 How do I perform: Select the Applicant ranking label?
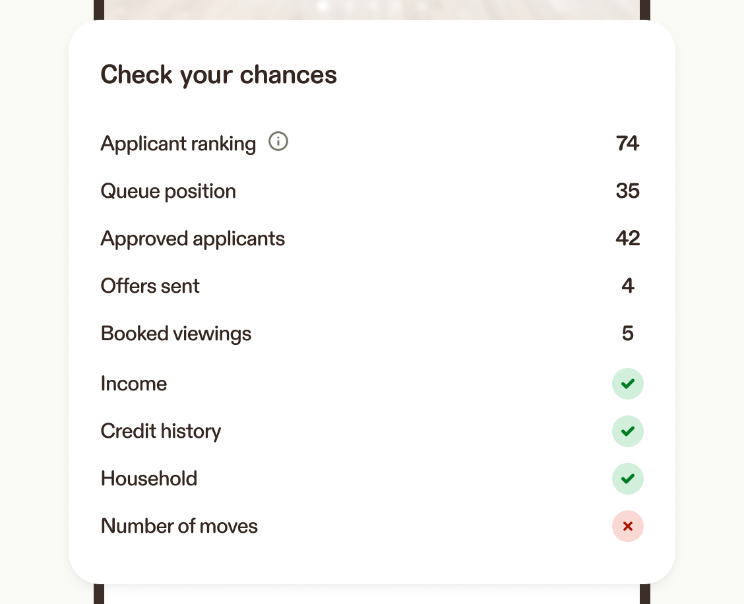[178, 144]
